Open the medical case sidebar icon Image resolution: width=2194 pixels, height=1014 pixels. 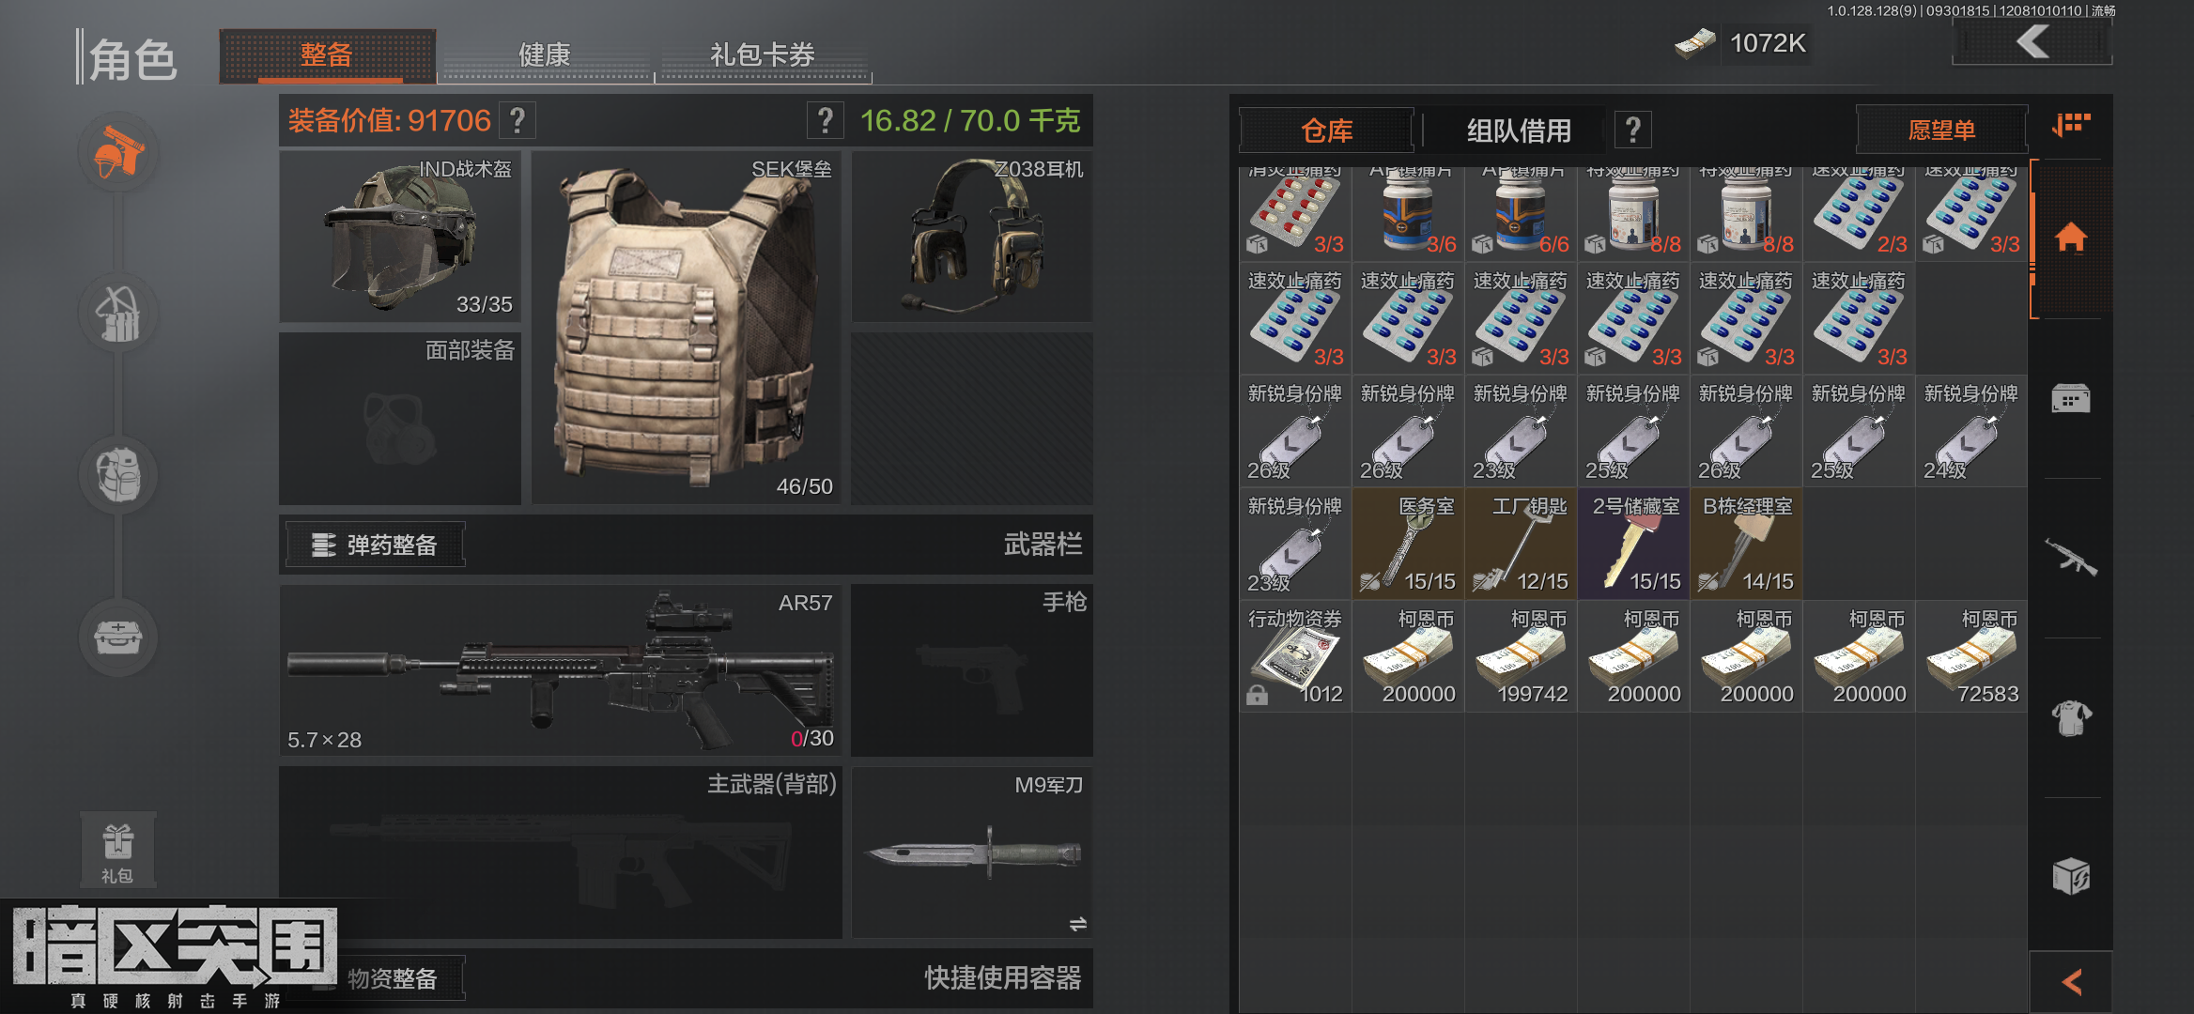point(118,638)
